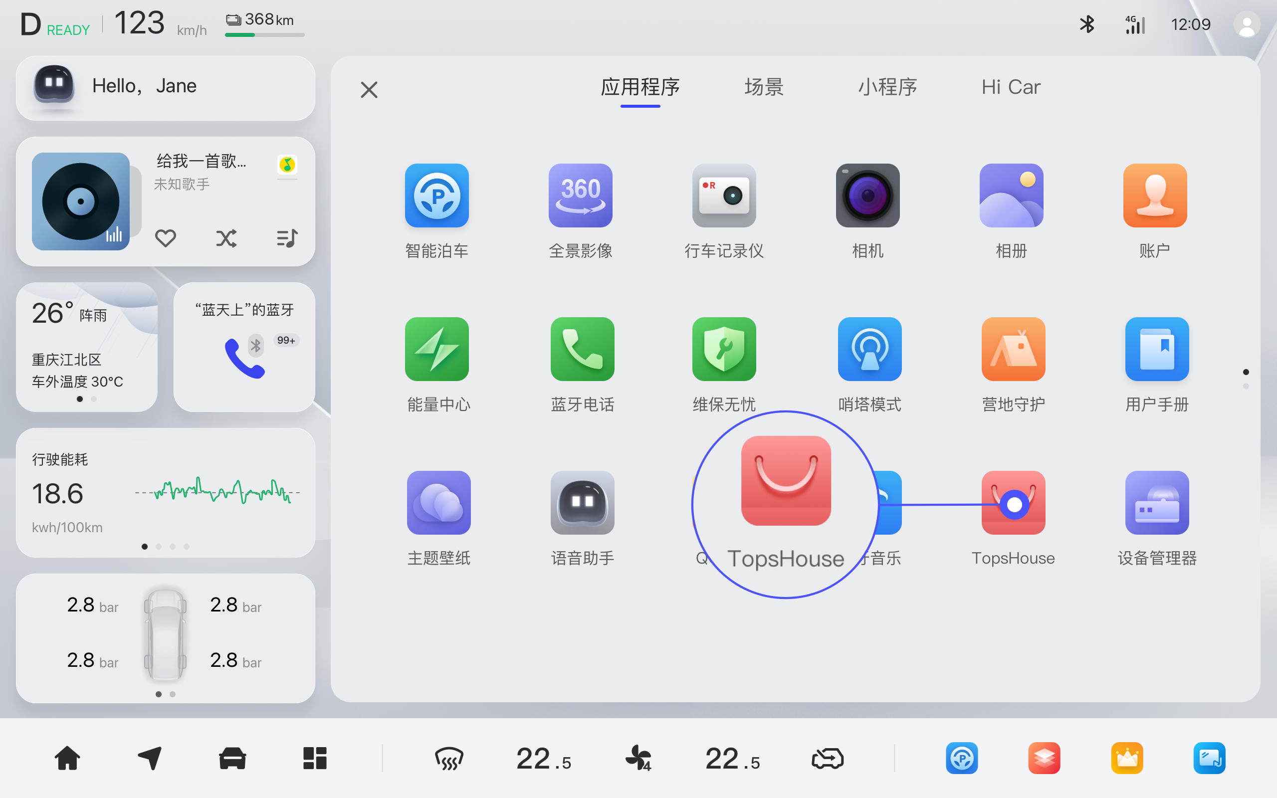
Task: Open the 营地守护 camp guard app
Action: [x=1013, y=349]
